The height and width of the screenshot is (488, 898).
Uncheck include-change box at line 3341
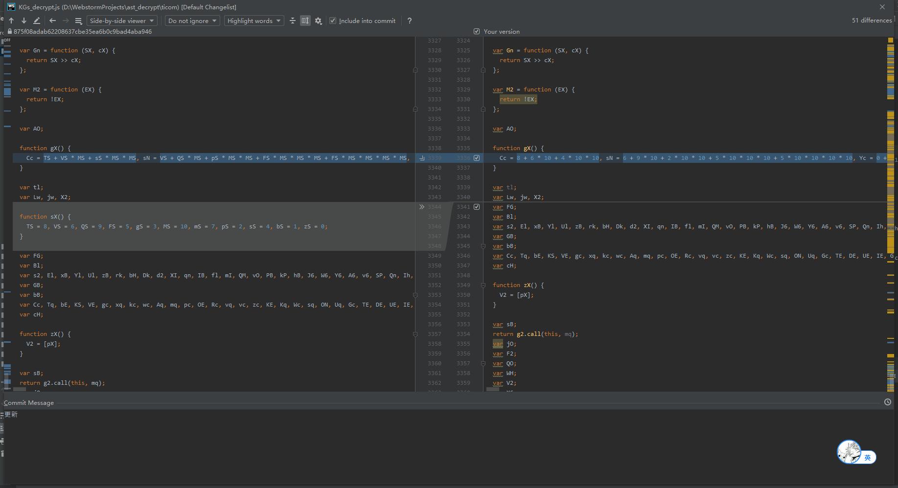[x=477, y=207]
